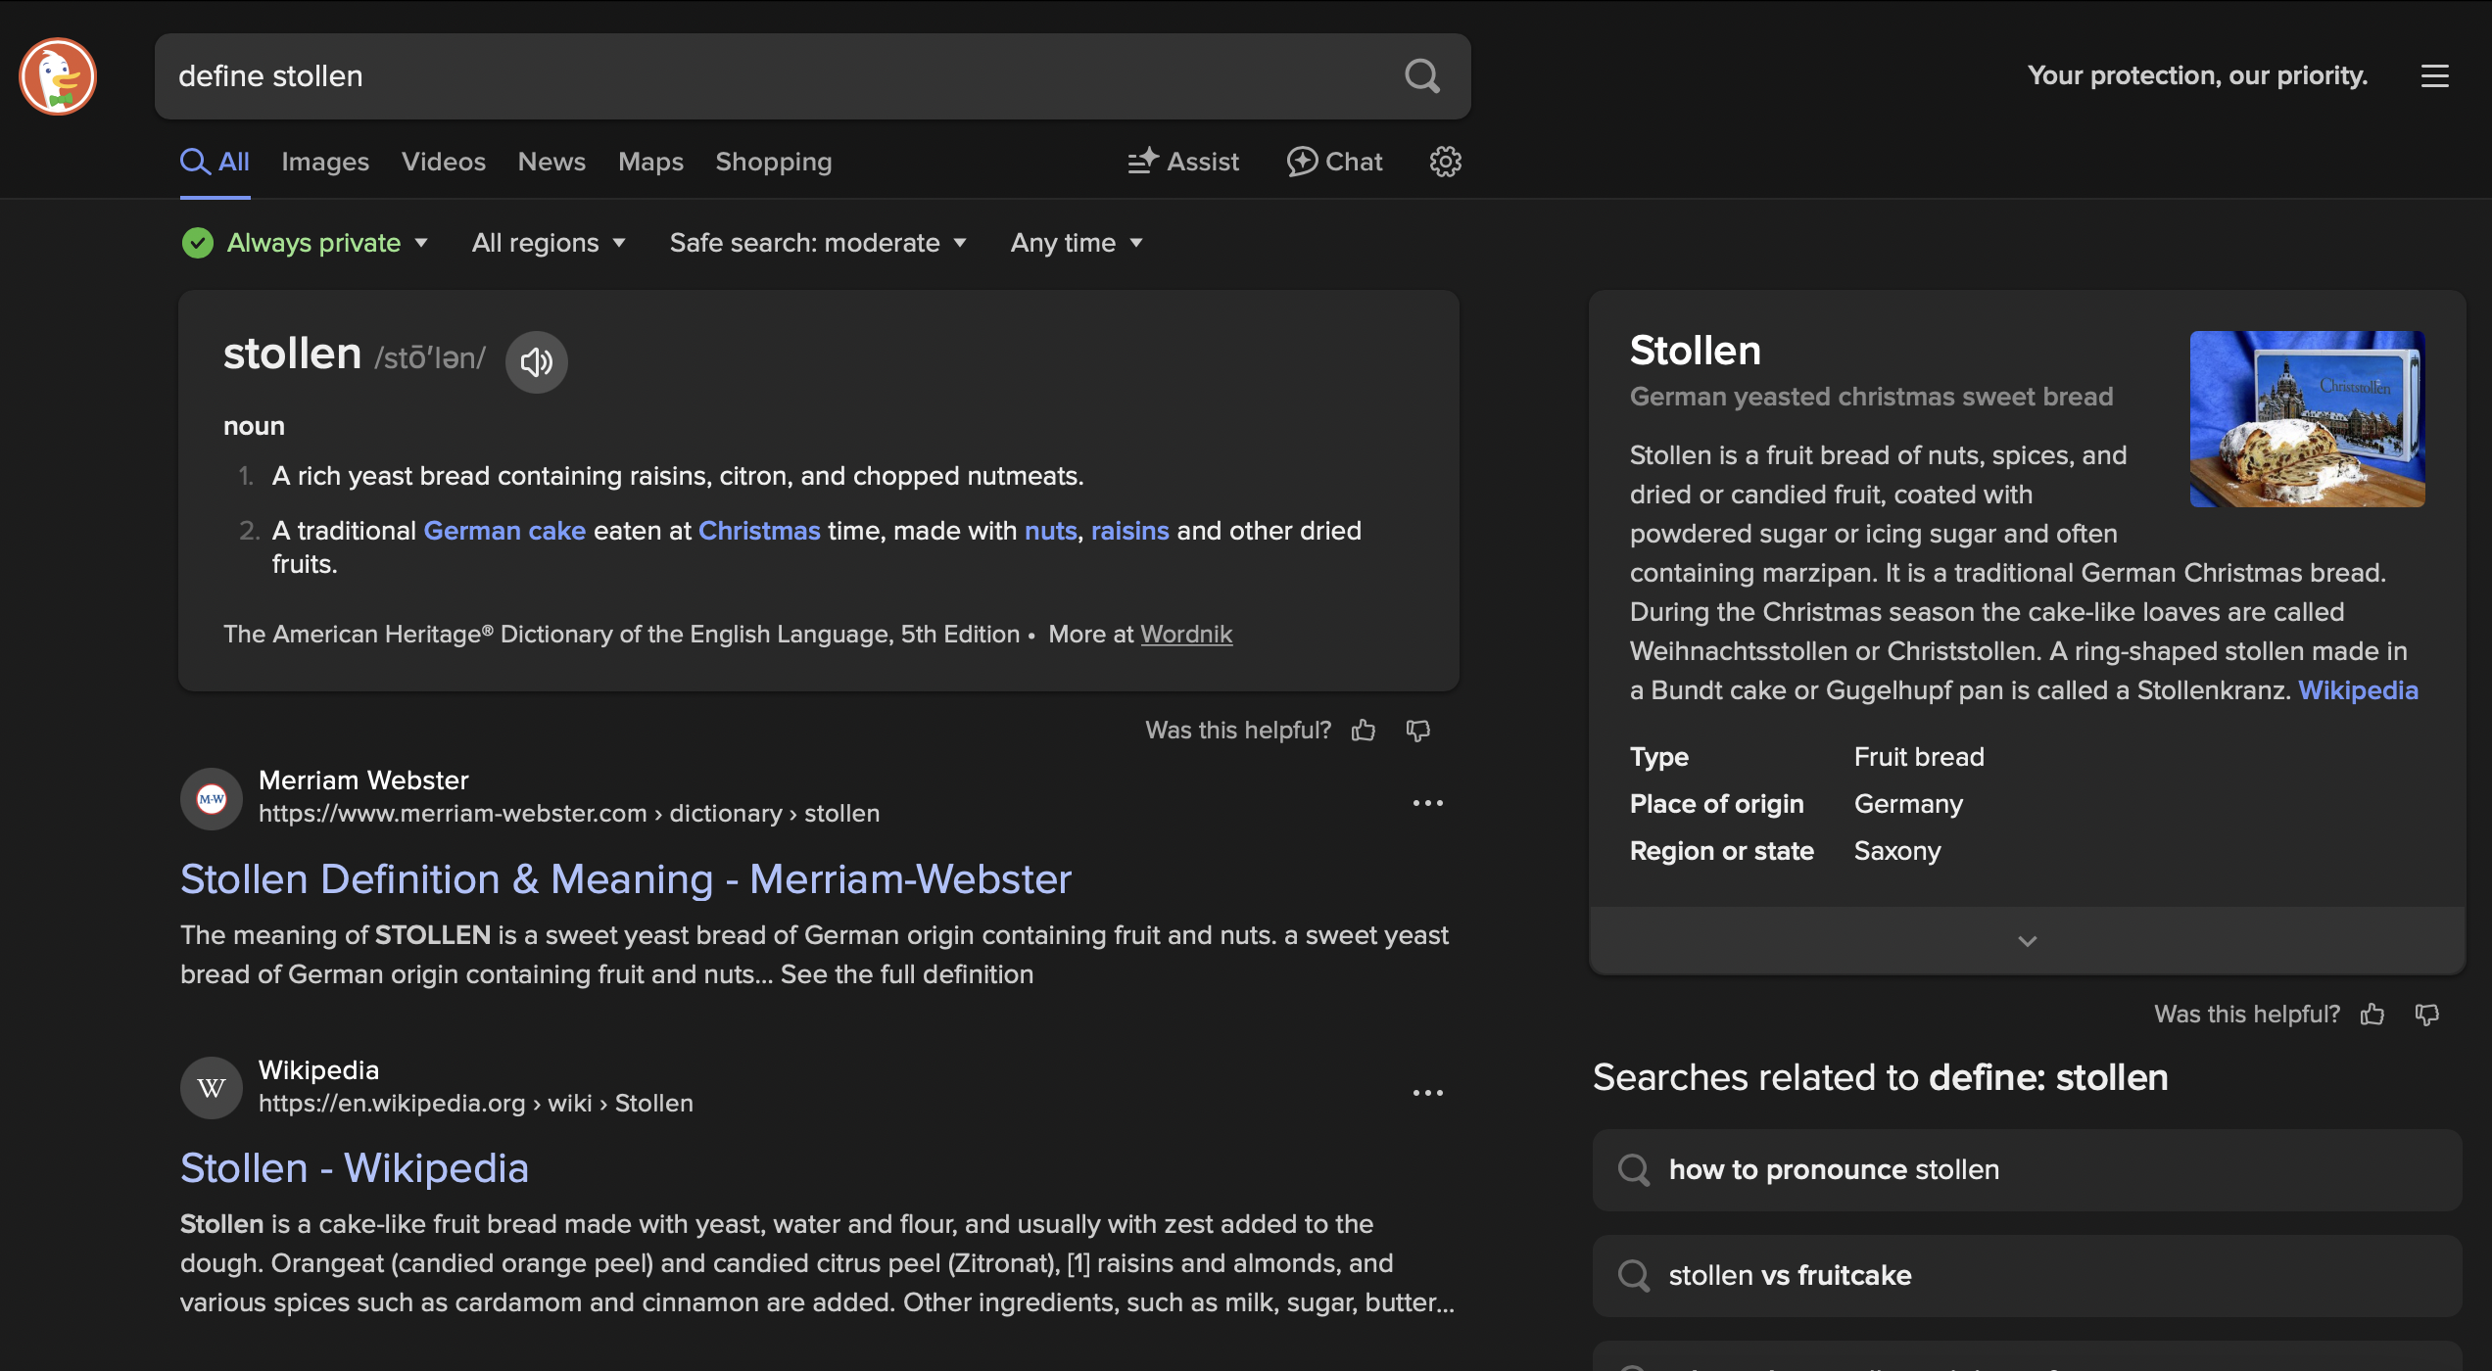Open more options for Merriam Webster result

[1427, 803]
